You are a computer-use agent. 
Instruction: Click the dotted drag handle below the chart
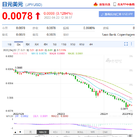tap(117, 116)
